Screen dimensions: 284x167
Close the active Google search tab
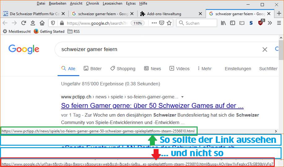[269, 14]
